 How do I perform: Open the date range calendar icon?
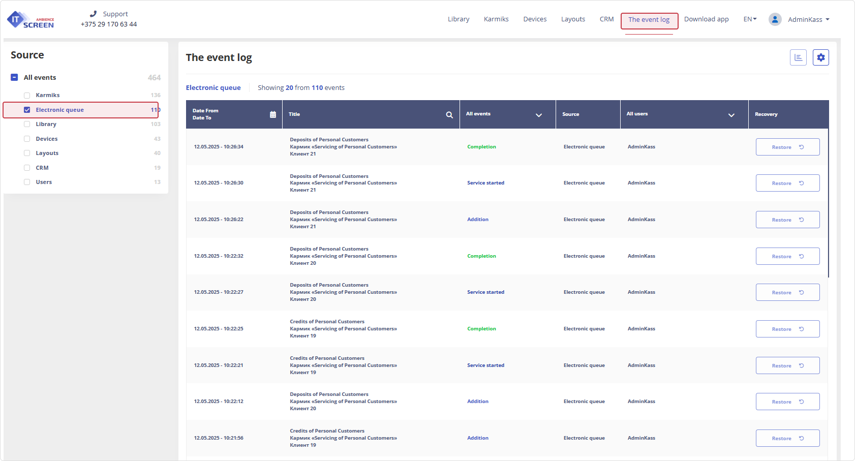pyautogui.click(x=273, y=114)
